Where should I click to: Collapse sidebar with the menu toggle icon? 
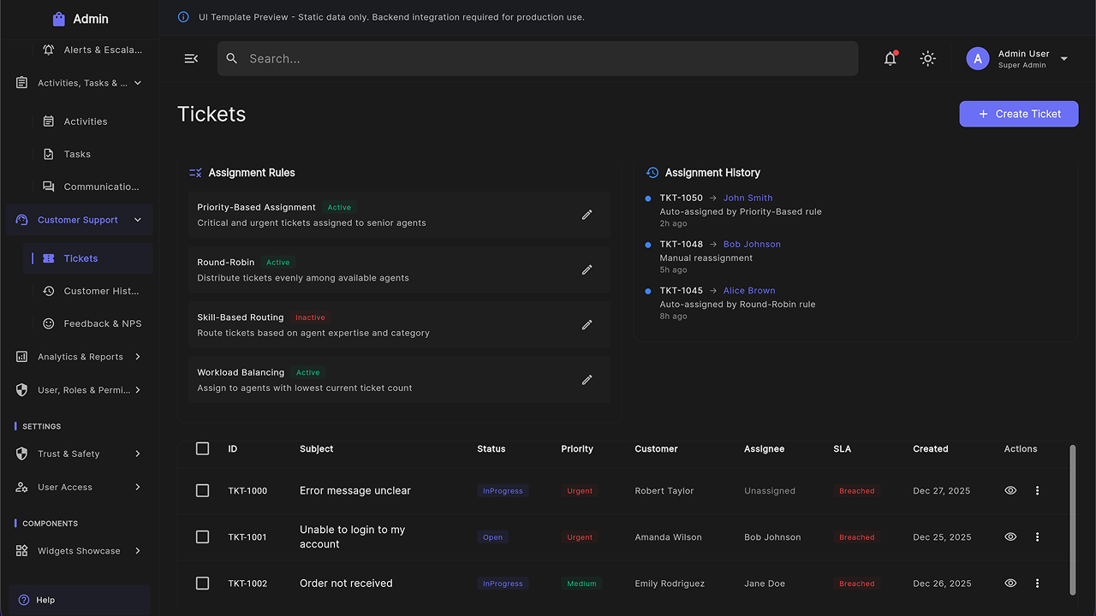(191, 58)
